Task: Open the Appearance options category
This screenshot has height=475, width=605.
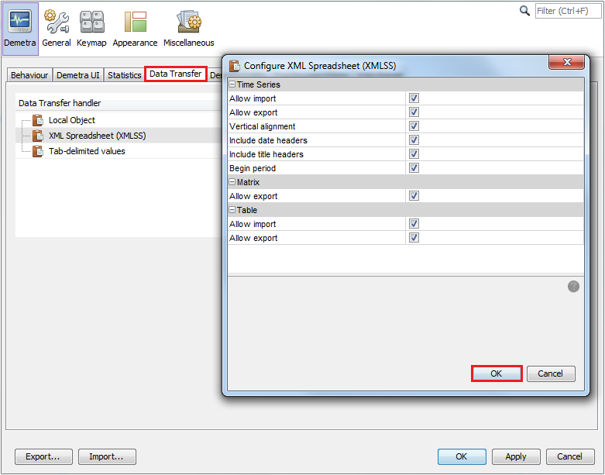Action: pyautogui.click(x=135, y=29)
